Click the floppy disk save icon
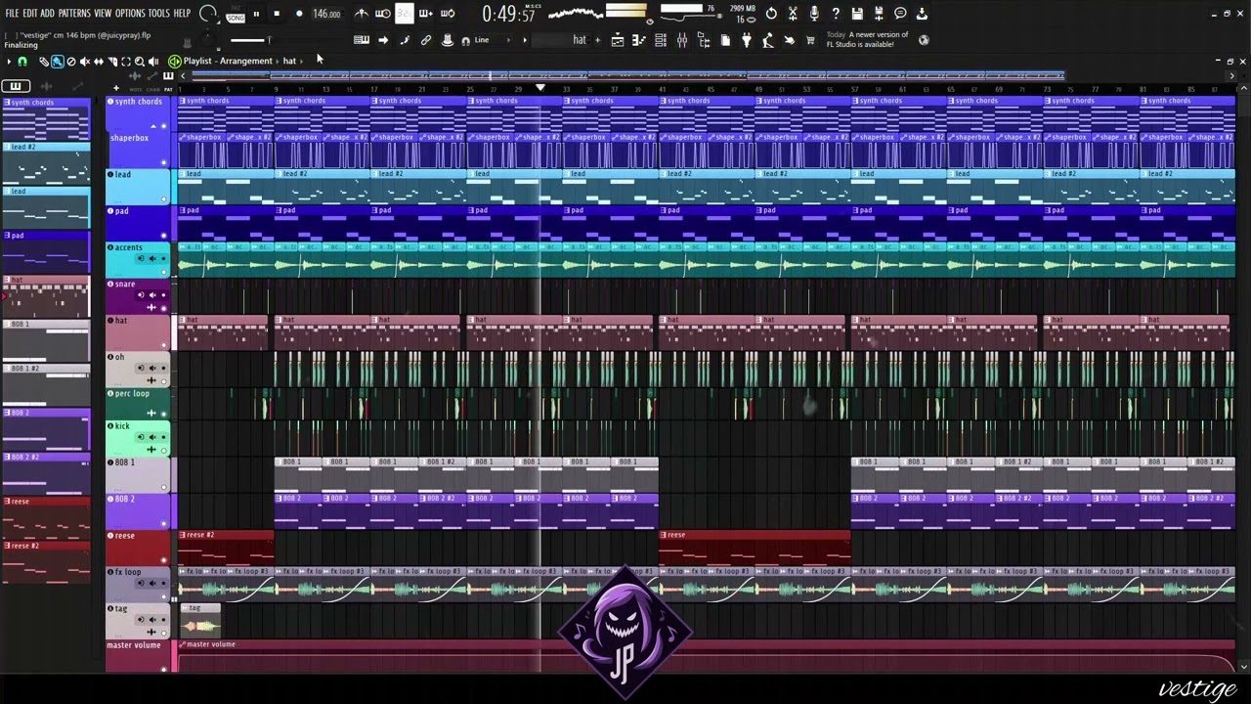The image size is (1251, 704). tap(857, 14)
